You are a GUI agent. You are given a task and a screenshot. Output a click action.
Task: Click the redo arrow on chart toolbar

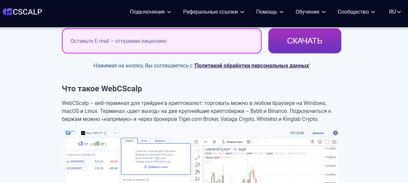[x=266, y=142]
